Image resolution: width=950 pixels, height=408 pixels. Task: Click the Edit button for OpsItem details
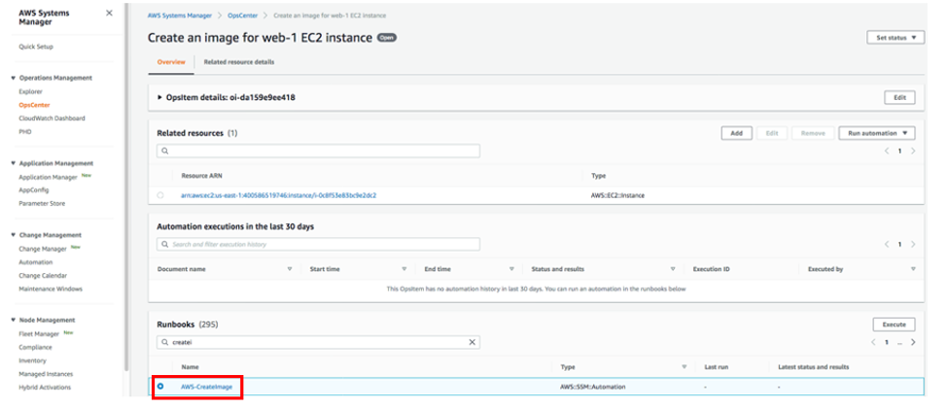899,98
